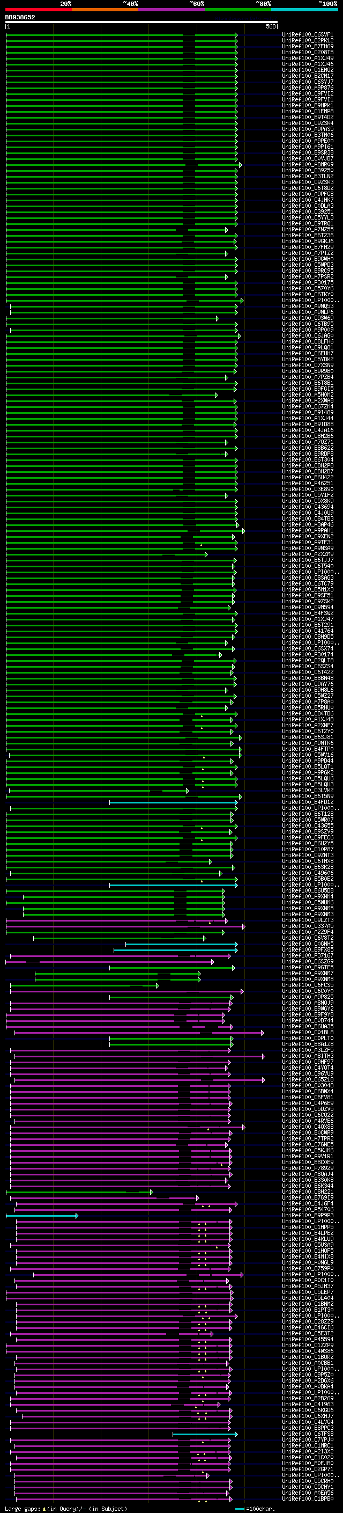Click label UniRef100_C5YYL3
The width and height of the screenshot is (343, 1513).
[x=308, y=217]
